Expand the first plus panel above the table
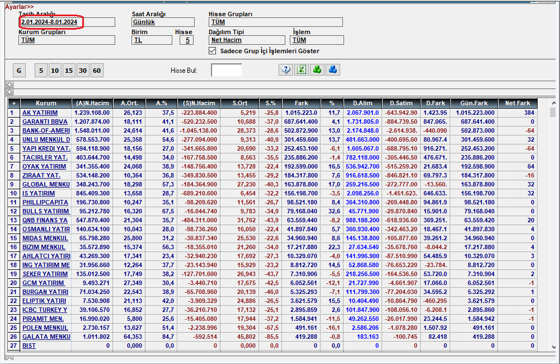560x364 pixels. coord(10,85)
